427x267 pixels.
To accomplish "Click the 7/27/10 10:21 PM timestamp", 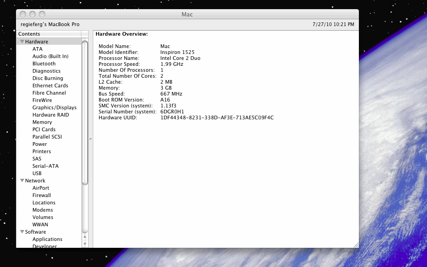I will [333, 25].
